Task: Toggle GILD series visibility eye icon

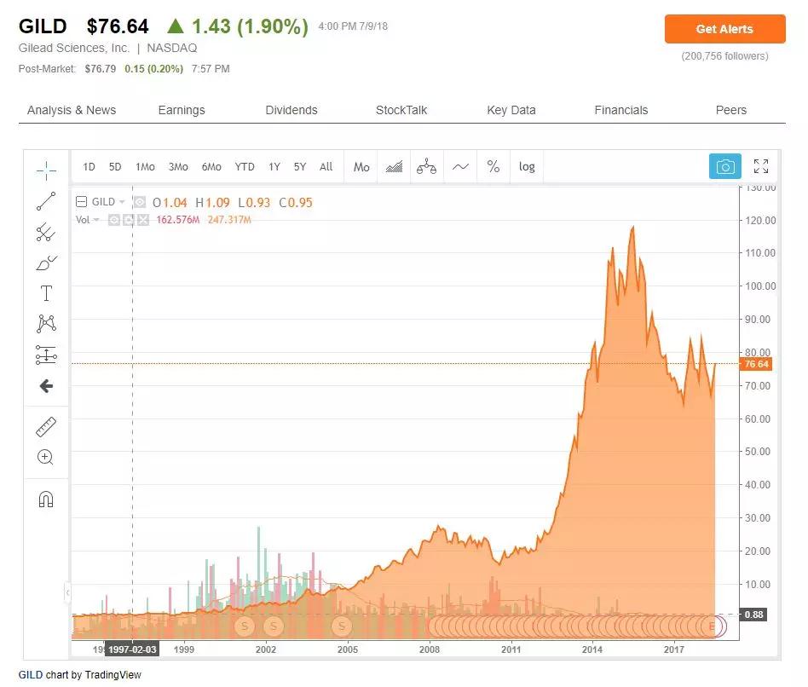Action: (139, 202)
